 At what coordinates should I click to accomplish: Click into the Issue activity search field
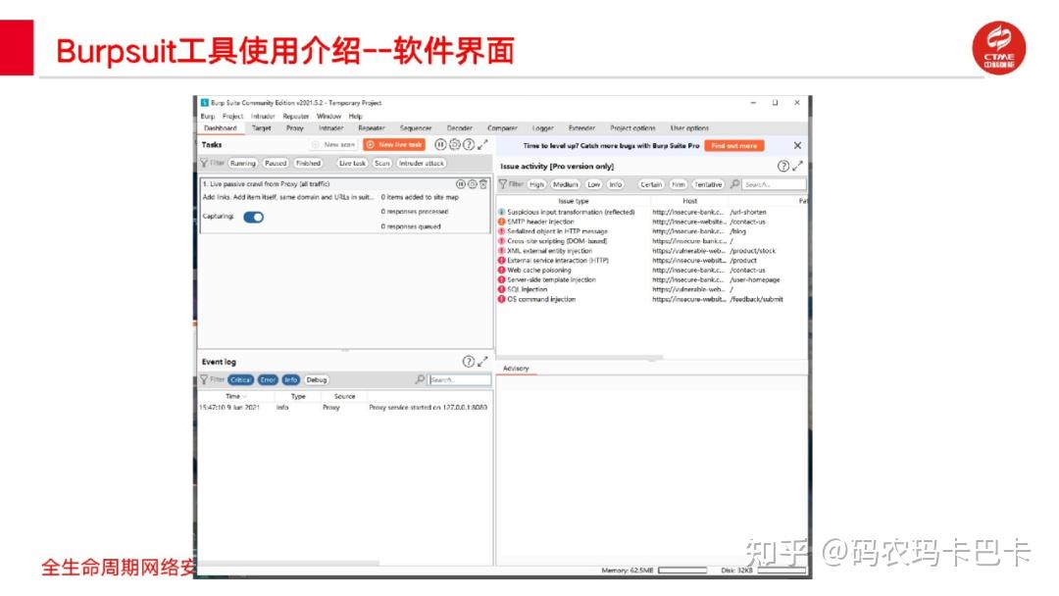(774, 183)
